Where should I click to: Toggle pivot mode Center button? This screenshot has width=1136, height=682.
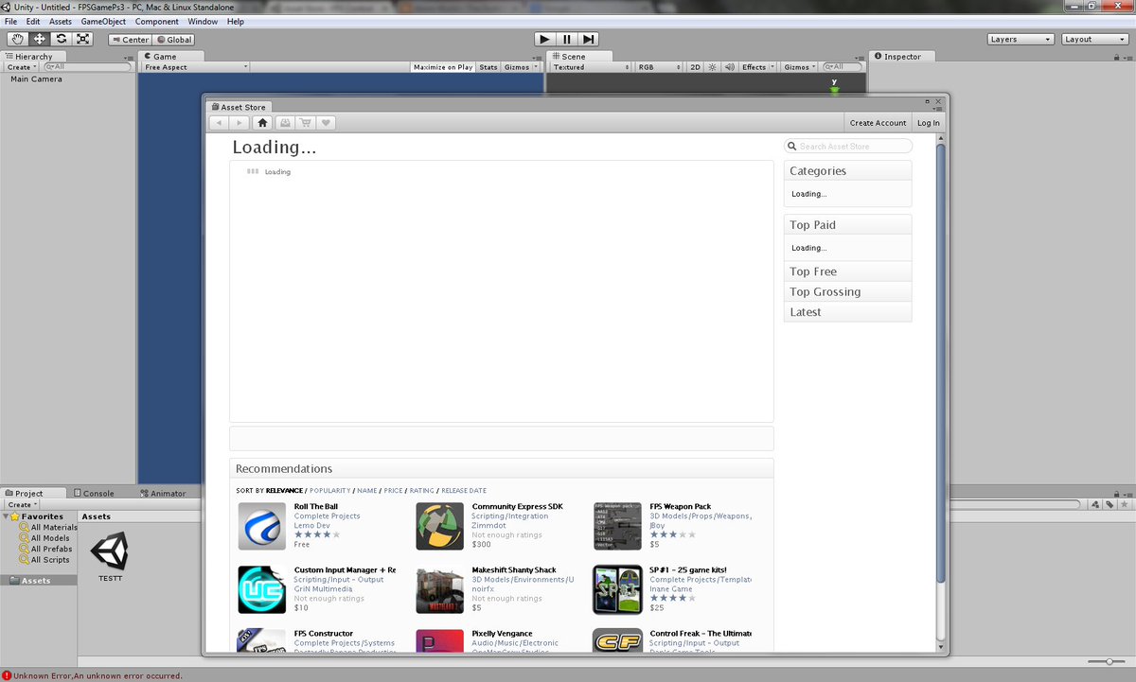point(131,40)
